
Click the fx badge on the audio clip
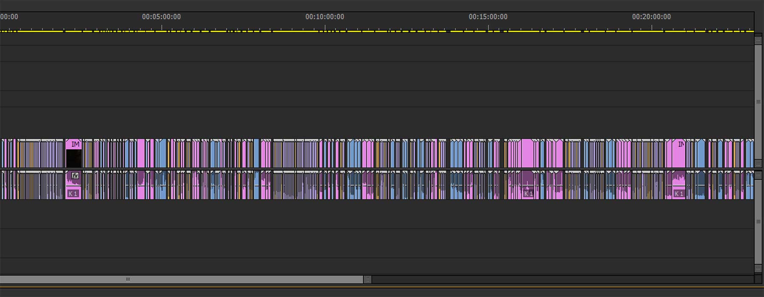(x=75, y=176)
